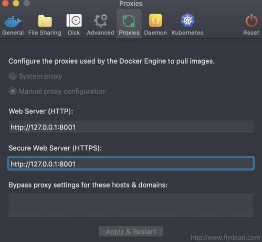The image size is (262, 242).
Task: Click the Web Server (HTTP) field
Action: coord(131,127)
